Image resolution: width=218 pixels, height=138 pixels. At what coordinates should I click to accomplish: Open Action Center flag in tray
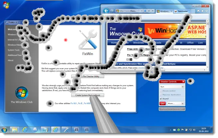182,130
